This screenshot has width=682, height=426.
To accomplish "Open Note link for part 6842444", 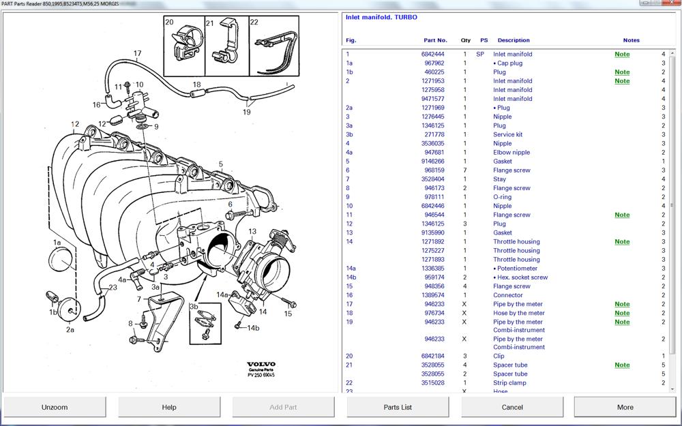I will [x=622, y=55].
